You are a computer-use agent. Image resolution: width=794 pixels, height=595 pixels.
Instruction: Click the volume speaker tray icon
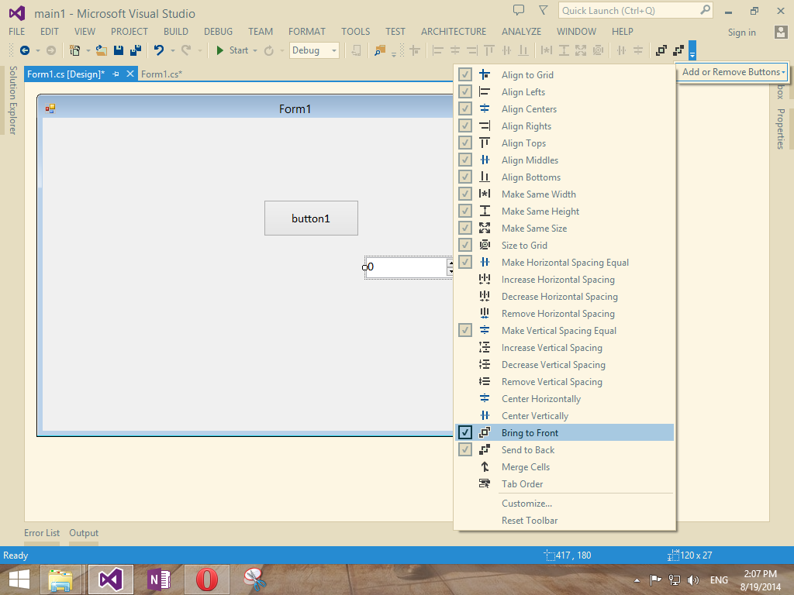point(692,580)
